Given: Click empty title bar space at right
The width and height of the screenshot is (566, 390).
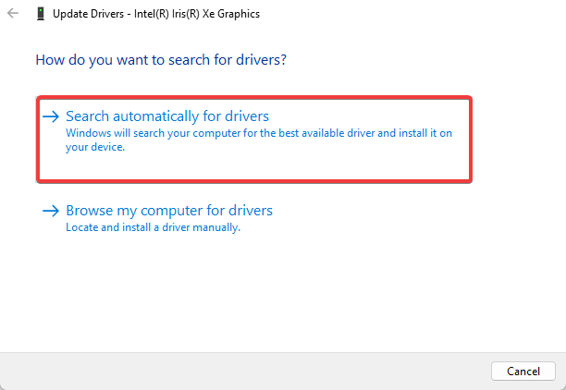Looking at the screenshot, I should 416,14.
